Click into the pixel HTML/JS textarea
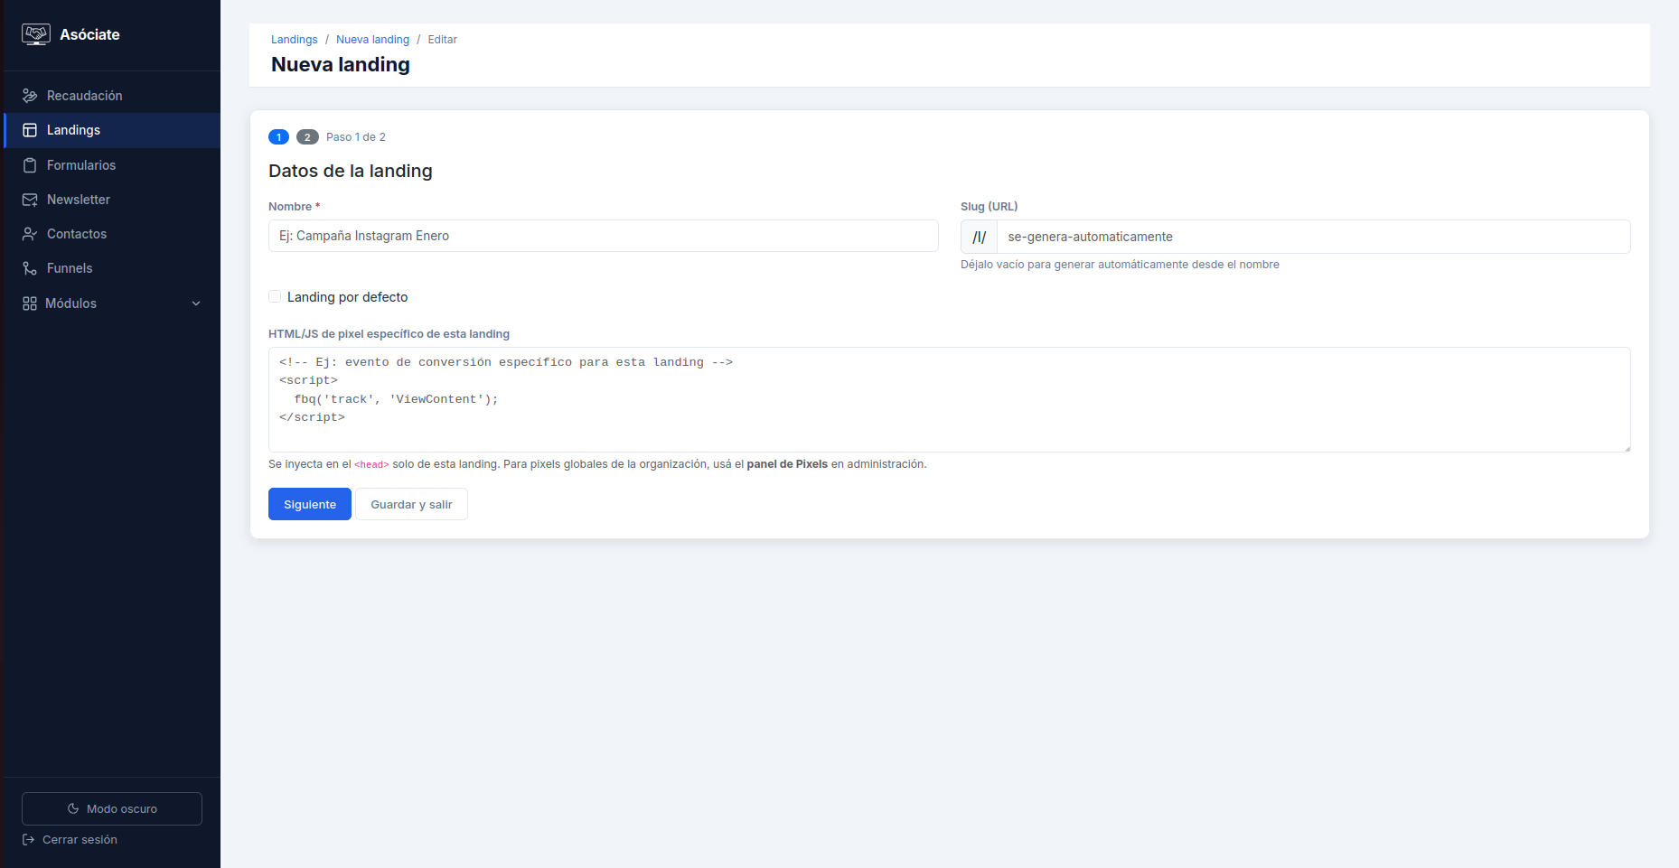This screenshot has height=868, width=1679. pos(950,399)
